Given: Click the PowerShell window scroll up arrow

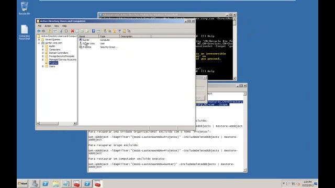Looking at the screenshot, I should [234, 19].
